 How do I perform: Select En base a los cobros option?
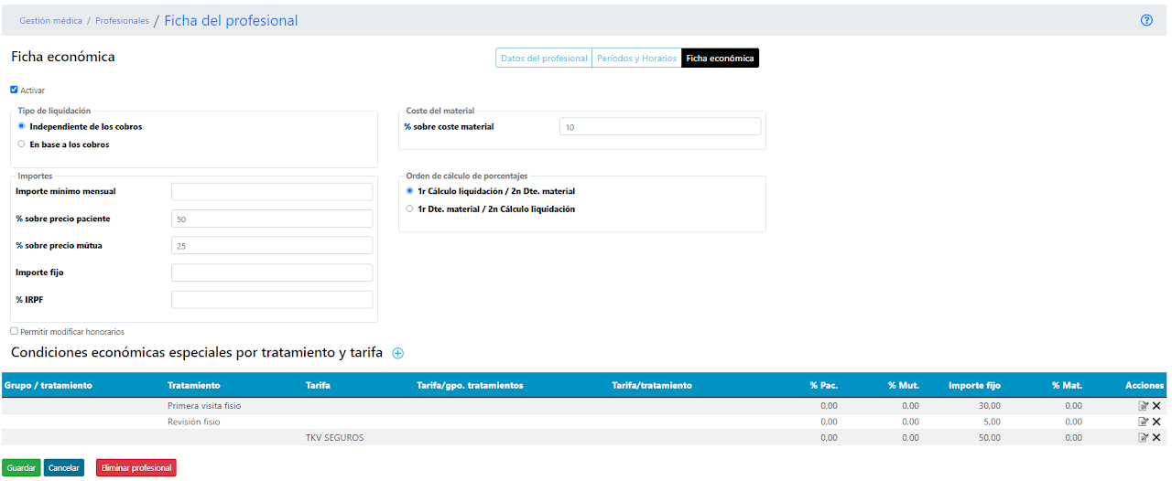coord(21,144)
